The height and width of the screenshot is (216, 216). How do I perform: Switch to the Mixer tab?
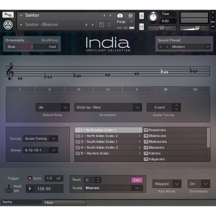(x=64, y=202)
